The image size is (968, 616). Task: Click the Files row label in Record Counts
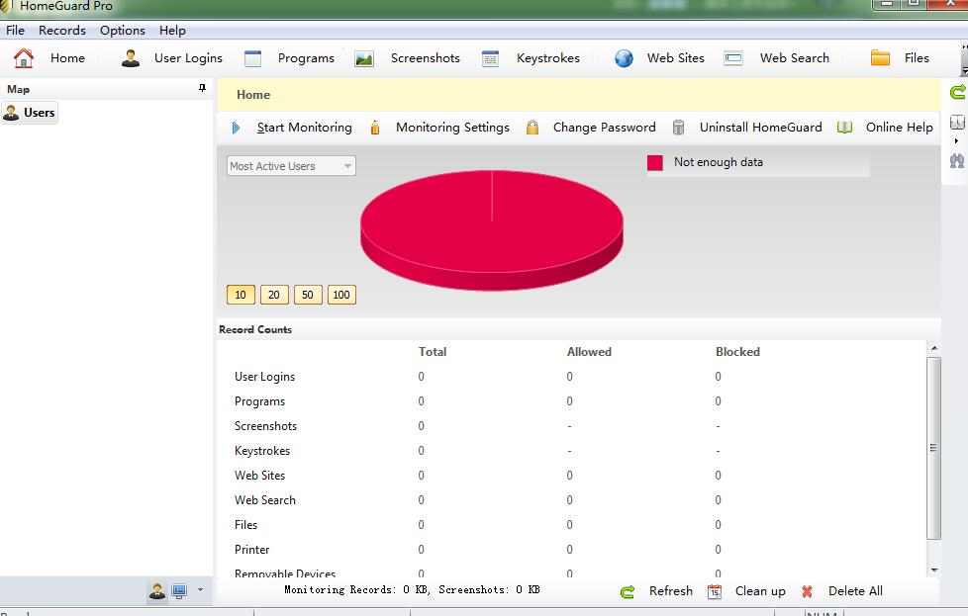click(x=245, y=525)
